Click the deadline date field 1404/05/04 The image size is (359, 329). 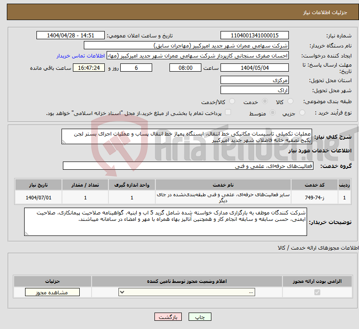254,68
